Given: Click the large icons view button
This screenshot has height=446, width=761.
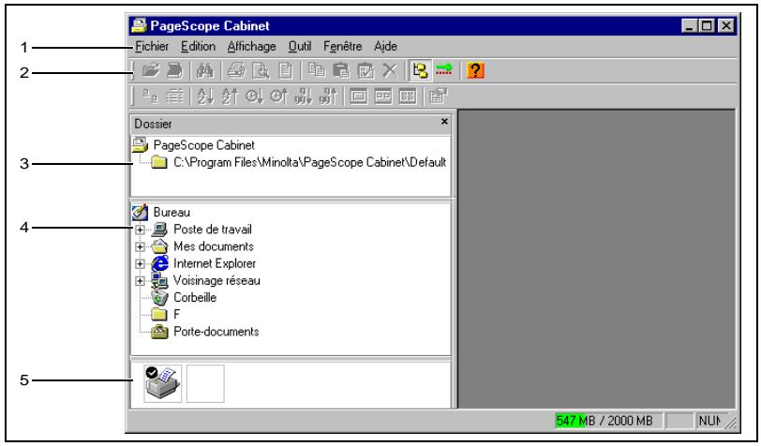Looking at the screenshot, I should [150, 97].
